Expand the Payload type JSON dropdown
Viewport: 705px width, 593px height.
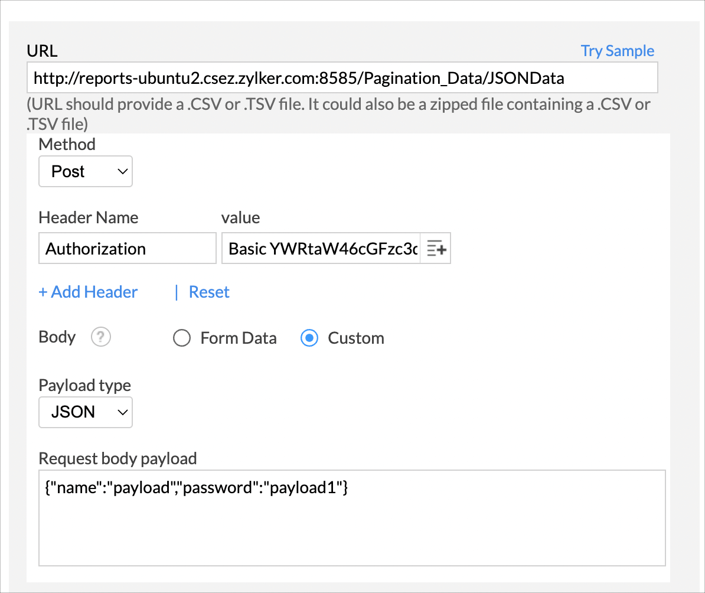[x=86, y=412]
